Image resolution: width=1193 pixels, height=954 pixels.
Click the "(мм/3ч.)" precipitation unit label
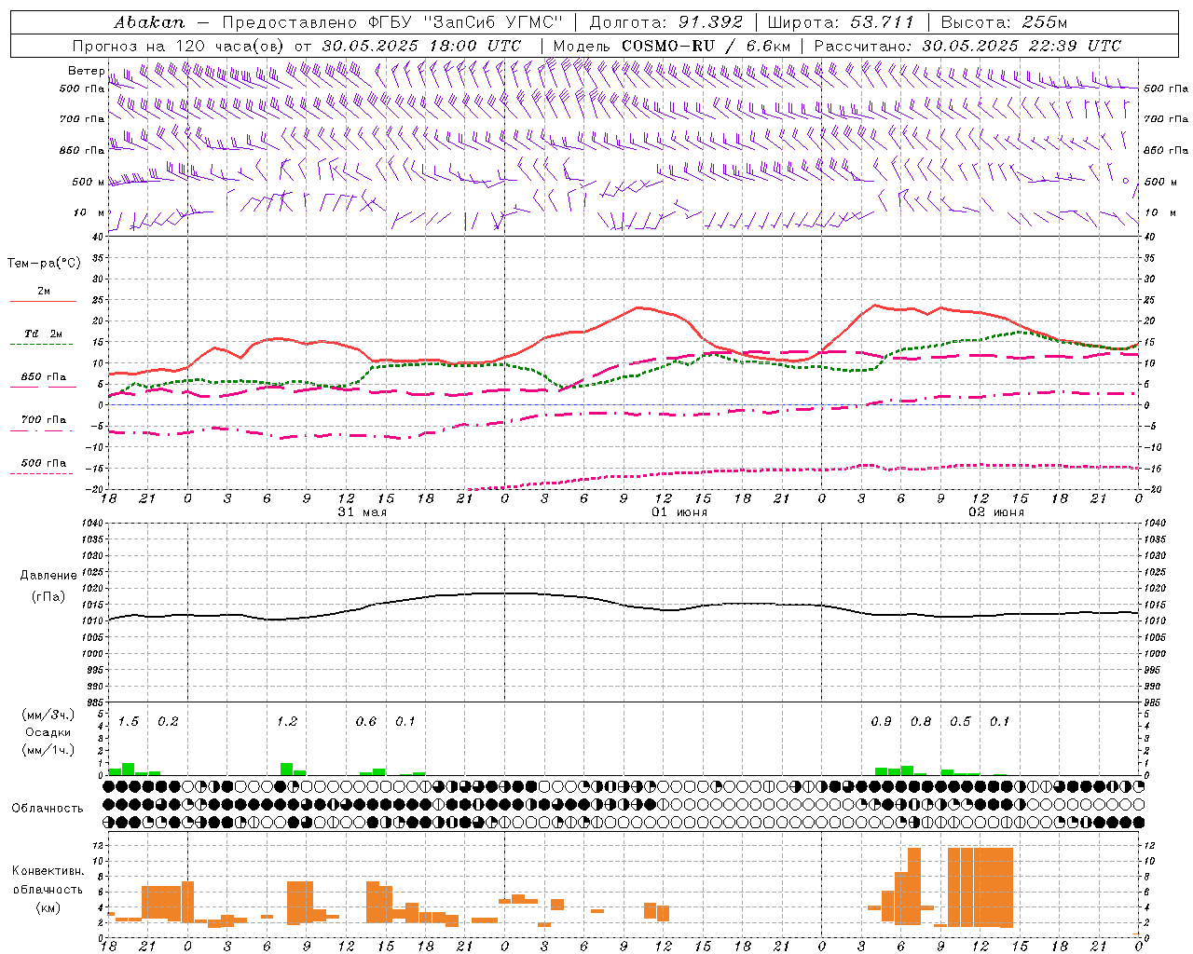pyautogui.click(x=48, y=715)
